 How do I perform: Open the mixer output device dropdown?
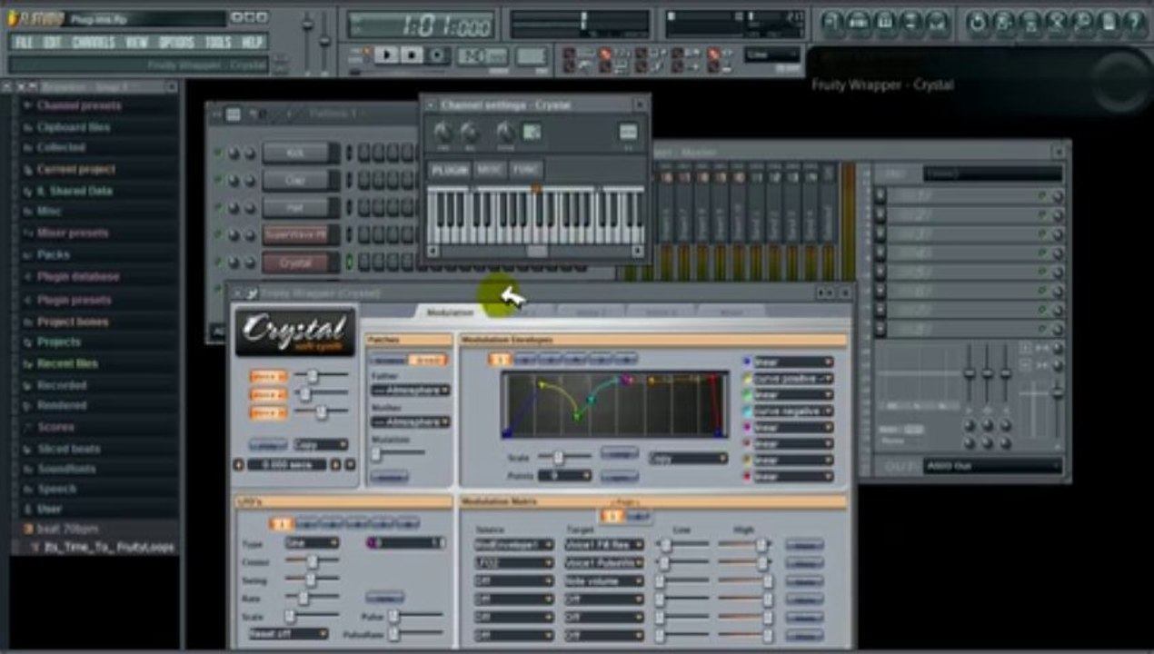coord(993,466)
